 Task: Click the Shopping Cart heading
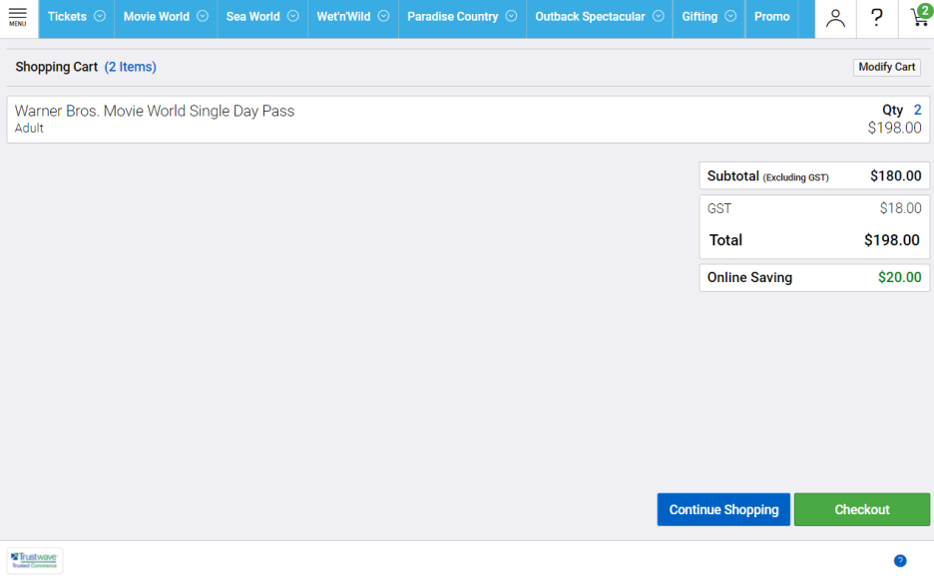[57, 67]
